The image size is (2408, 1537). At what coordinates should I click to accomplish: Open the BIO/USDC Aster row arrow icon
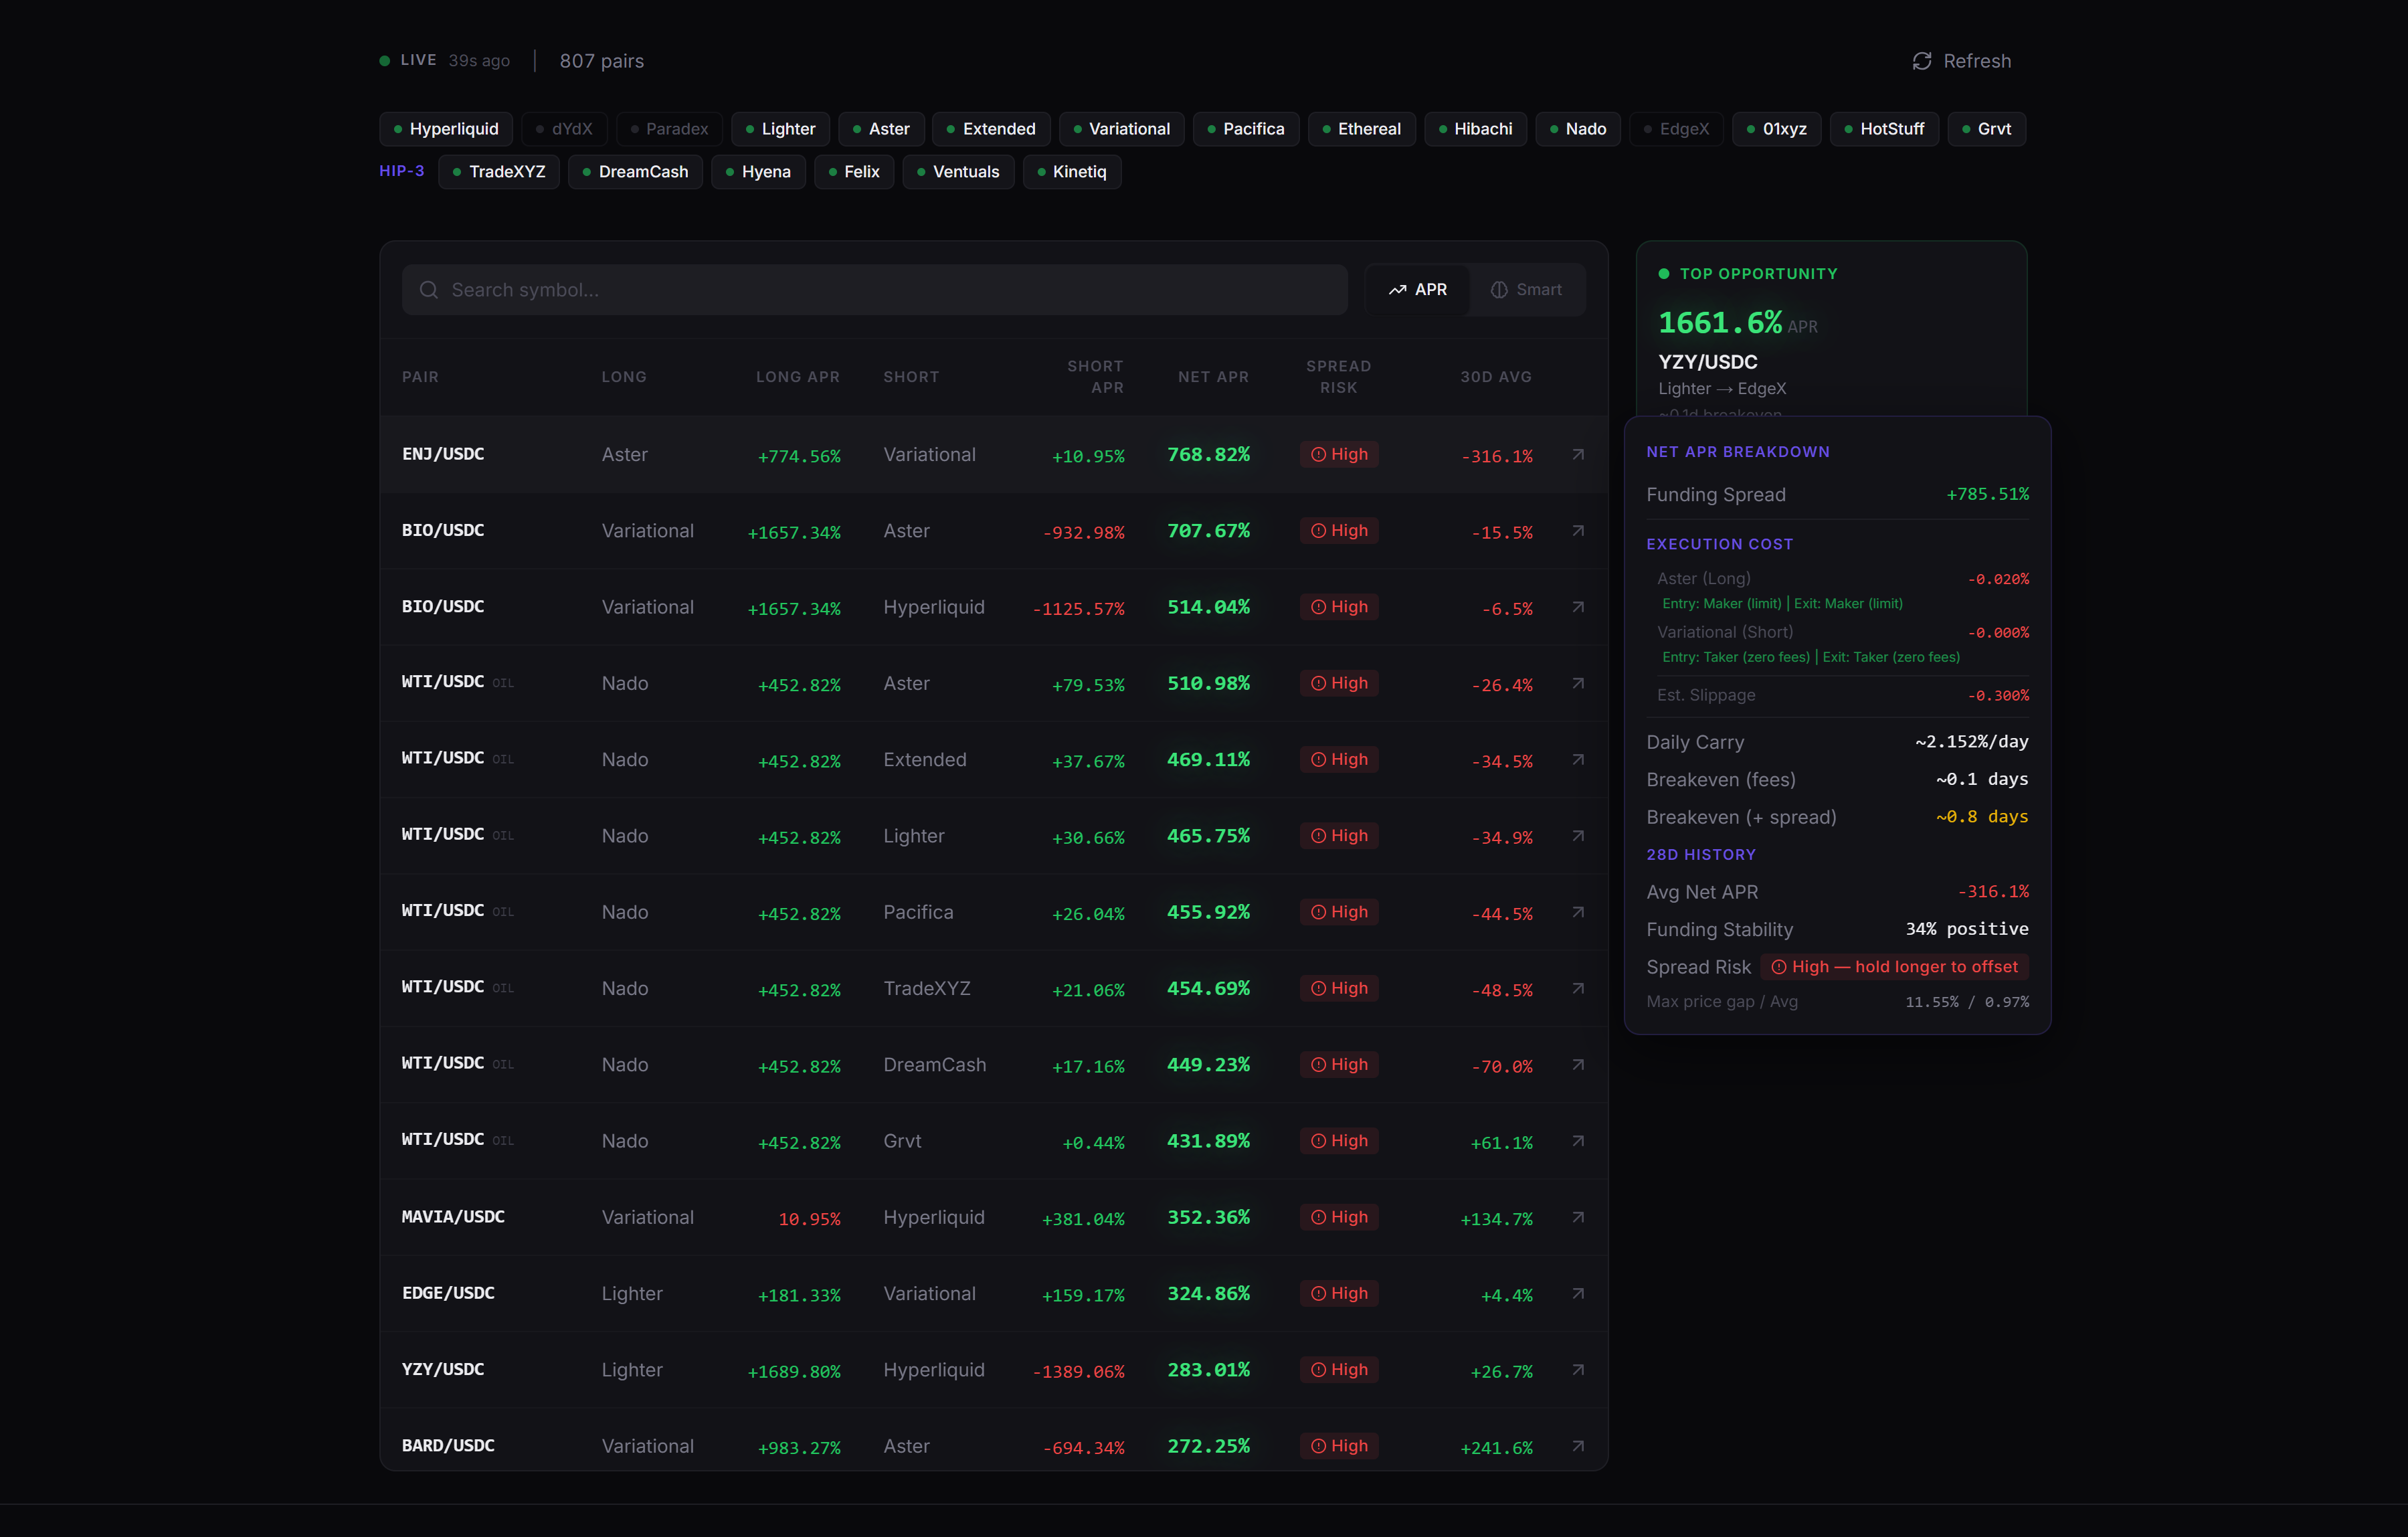(x=1578, y=530)
